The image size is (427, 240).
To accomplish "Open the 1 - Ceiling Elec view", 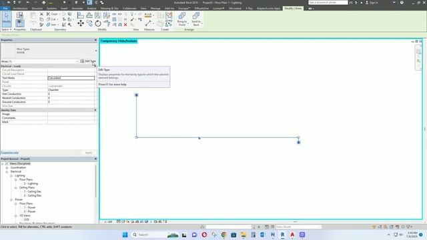I will click(33, 191).
